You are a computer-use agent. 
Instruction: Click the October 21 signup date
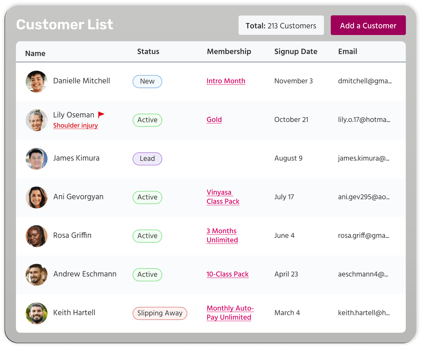[x=291, y=120]
